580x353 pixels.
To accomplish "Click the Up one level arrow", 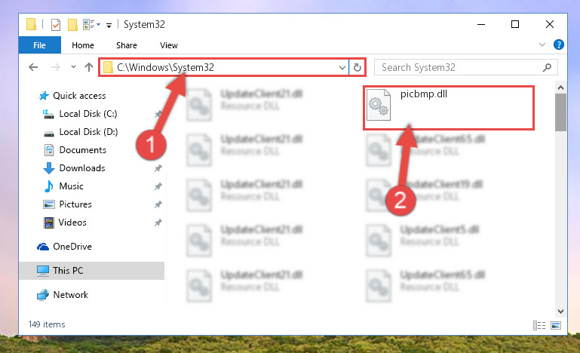I will [x=89, y=67].
